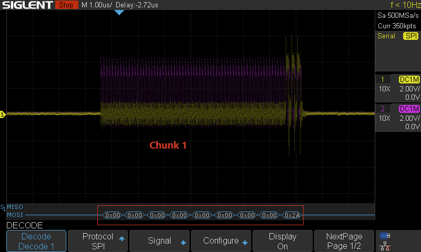Click the USB device status icon
The height and width of the screenshot is (252, 421).
point(385,236)
